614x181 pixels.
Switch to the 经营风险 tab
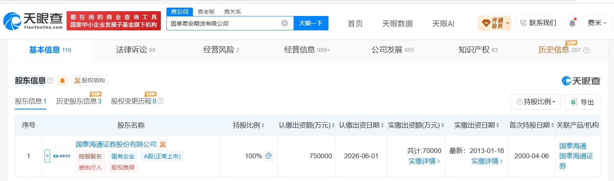[221, 50]
